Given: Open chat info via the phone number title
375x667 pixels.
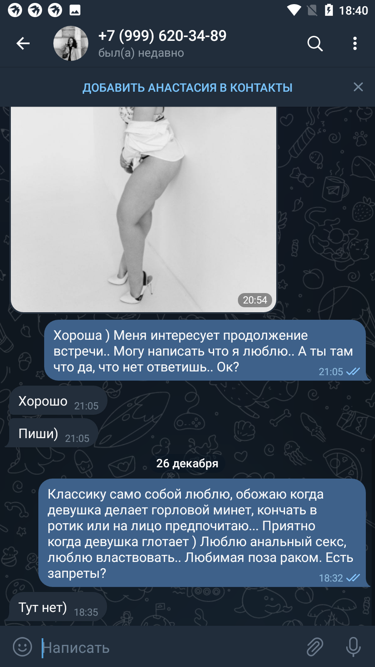Looking at the screenshot, I should (x=162, y=36).
